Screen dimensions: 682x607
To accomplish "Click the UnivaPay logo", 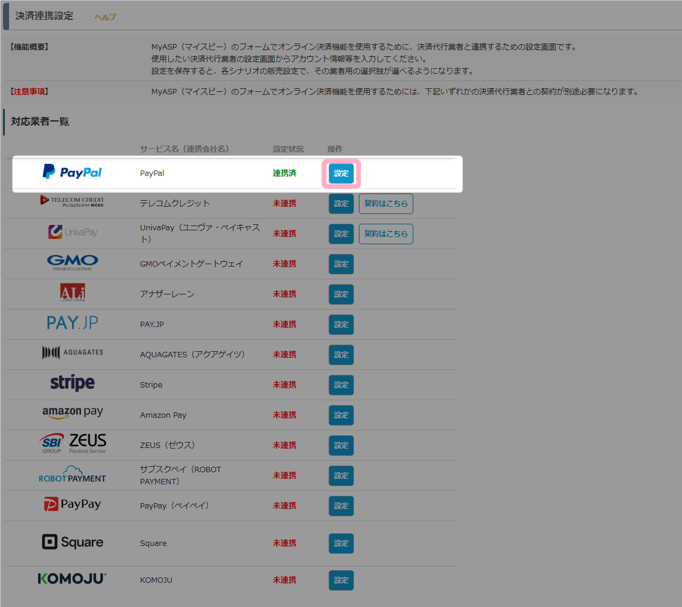I will point(72,232).
